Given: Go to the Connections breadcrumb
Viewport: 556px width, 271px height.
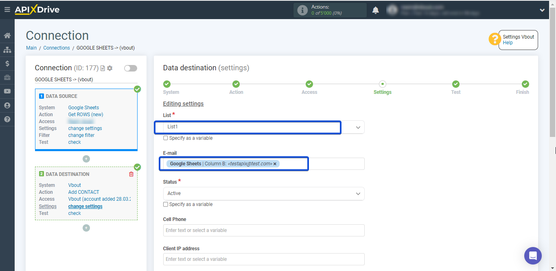Looking at the screenshot, I should (57, 48).
